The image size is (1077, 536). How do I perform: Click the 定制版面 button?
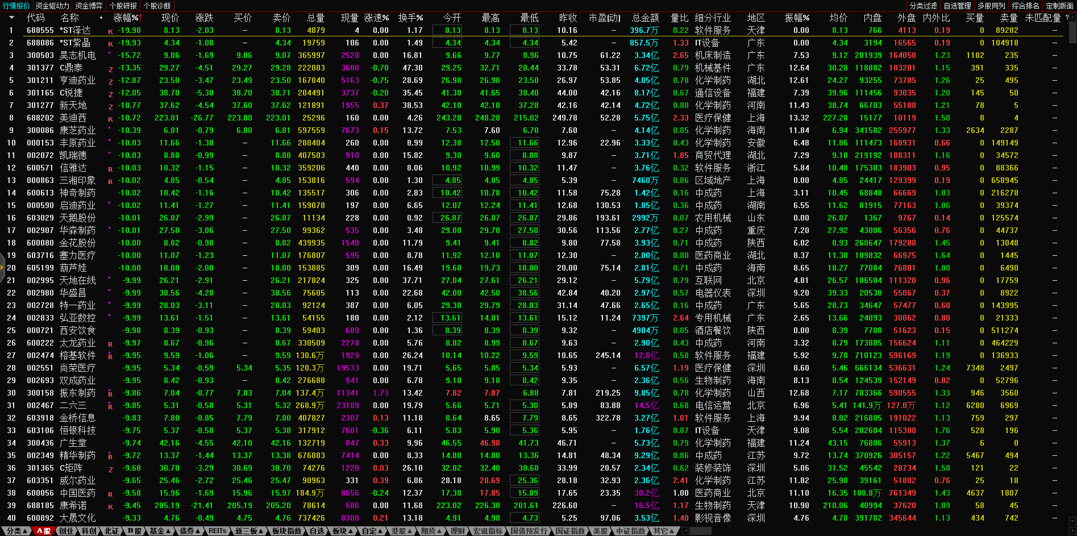pyautogui.click(x=1059, y=6)
